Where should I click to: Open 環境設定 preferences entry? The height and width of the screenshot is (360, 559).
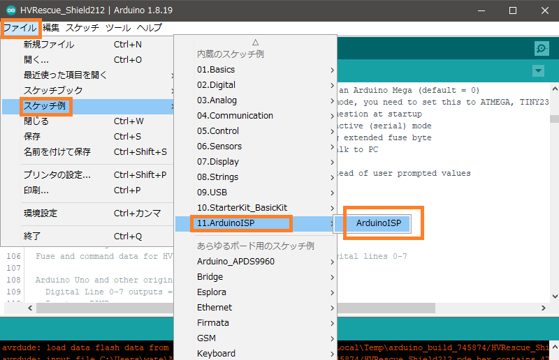pyautogui.click(x=88, y=213)
